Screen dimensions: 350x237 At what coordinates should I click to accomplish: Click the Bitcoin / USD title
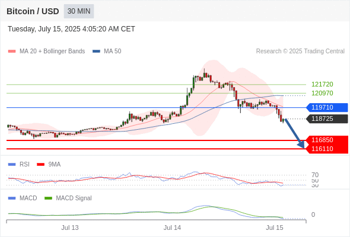click(33, 11)
